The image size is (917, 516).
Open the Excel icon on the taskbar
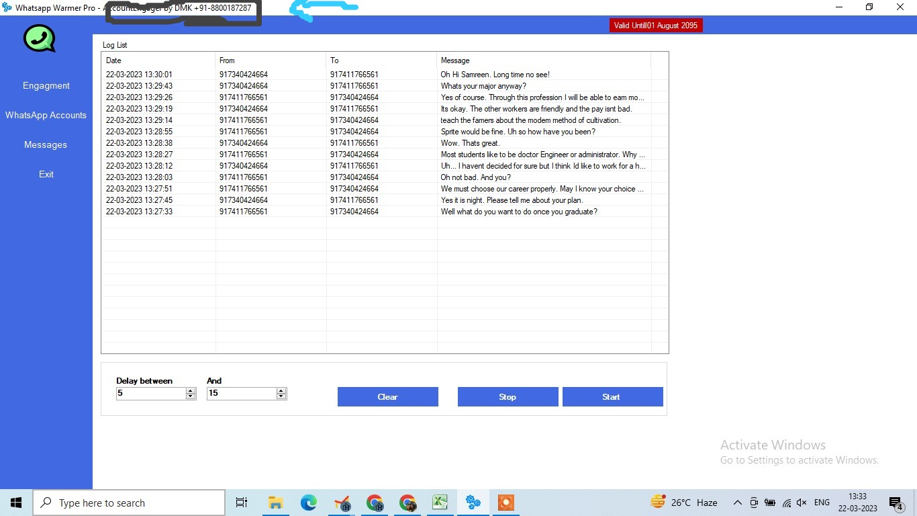tap(440, 503)
